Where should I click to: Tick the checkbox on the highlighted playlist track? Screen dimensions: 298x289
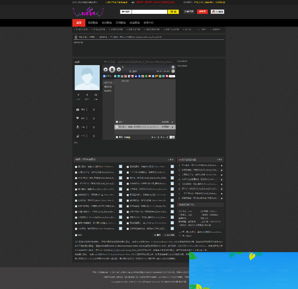click(117, 127)
